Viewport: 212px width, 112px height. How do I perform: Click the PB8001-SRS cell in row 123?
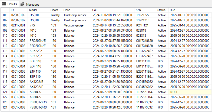(x=38, y=102)
